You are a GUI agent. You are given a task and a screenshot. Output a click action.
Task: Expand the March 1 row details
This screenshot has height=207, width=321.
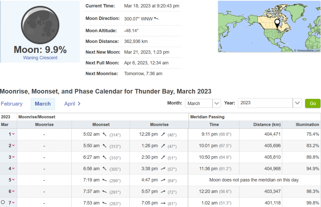point(13,134)
